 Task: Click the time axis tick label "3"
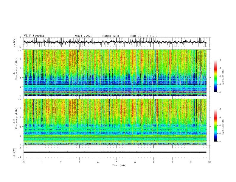click(79, 162)
